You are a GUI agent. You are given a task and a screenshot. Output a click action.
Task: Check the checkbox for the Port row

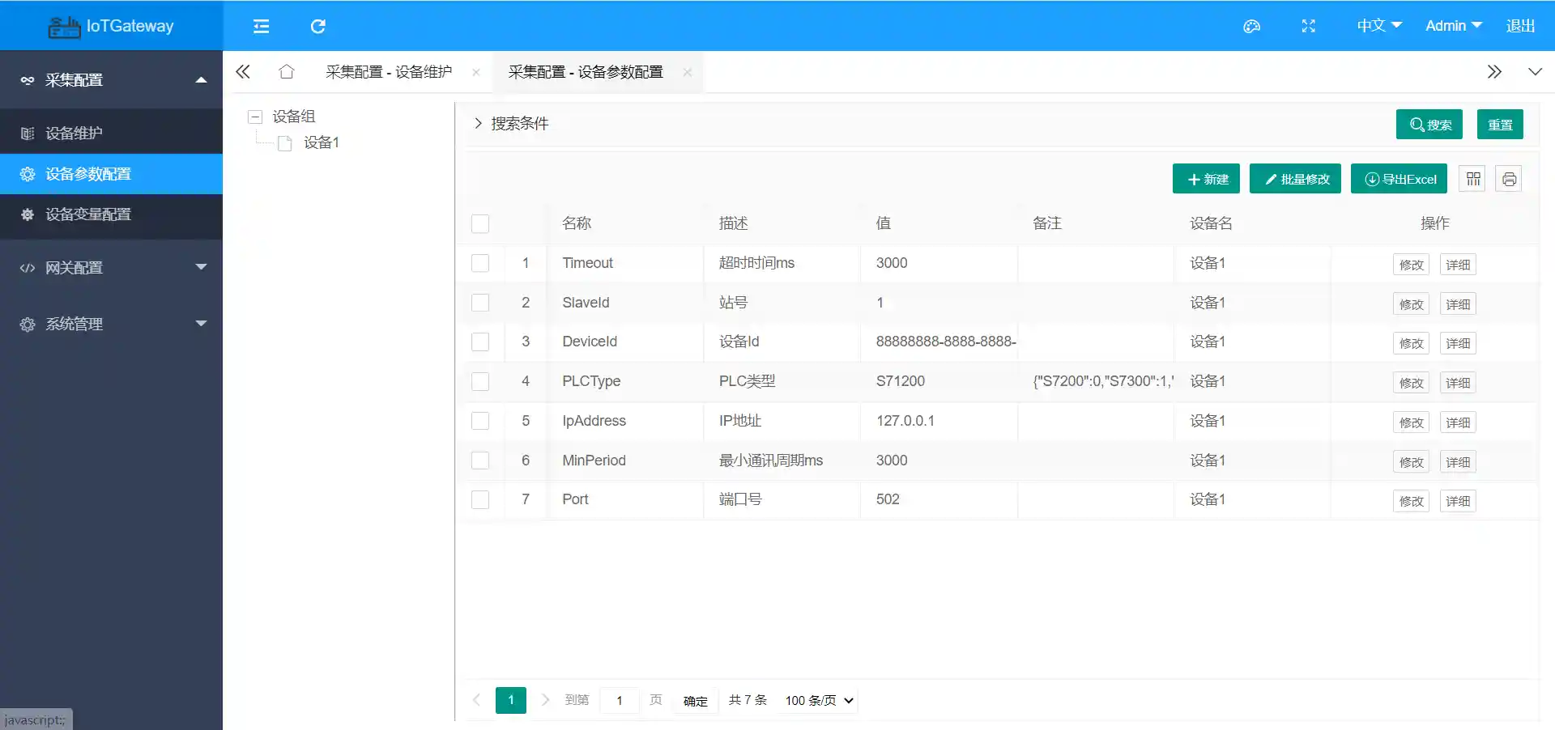click(x=480, y=499)
